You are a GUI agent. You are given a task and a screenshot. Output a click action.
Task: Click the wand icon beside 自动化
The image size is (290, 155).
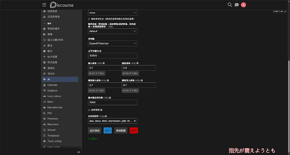point(45,74)
